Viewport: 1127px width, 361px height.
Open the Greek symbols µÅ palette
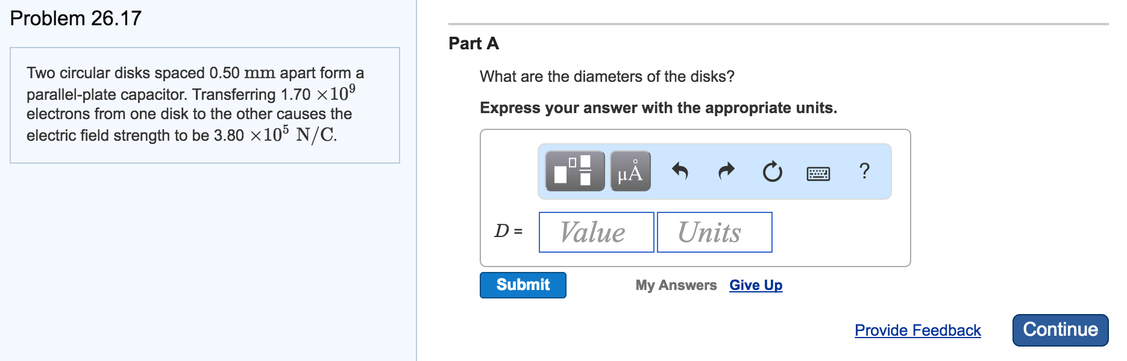point(630,171)
